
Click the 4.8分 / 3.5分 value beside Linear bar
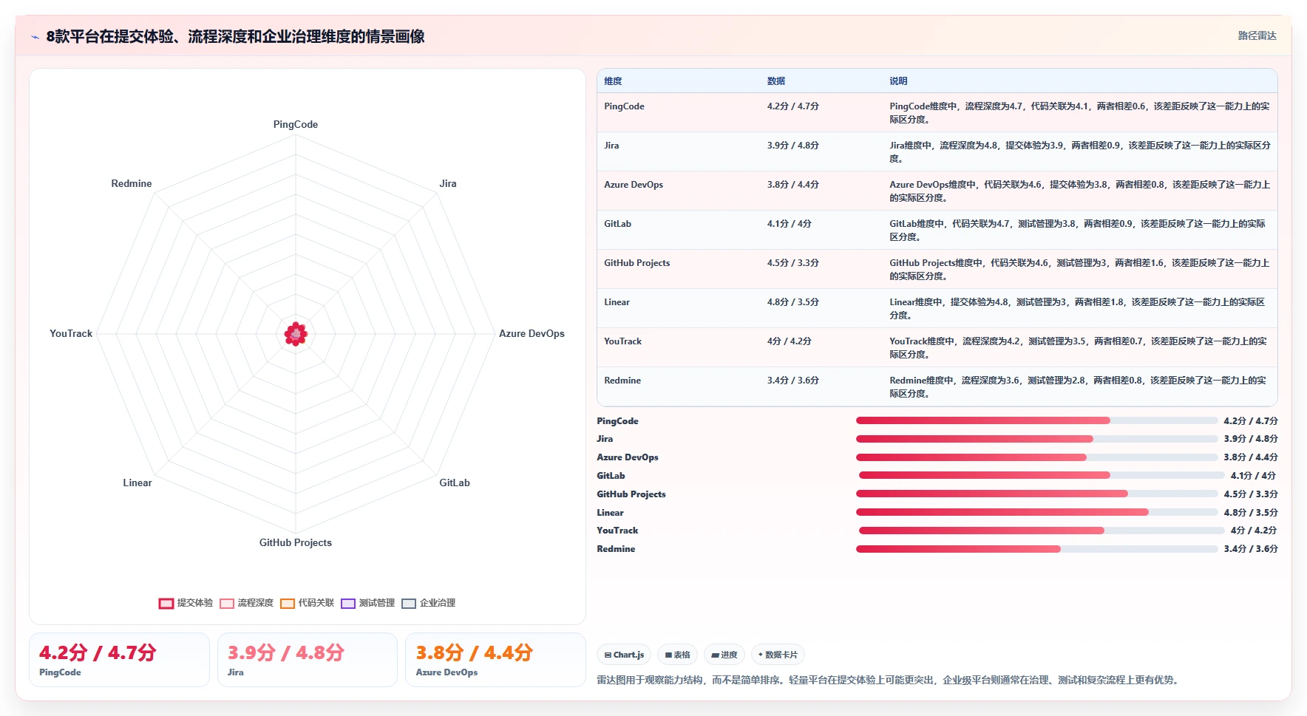tap(1251, 512)
